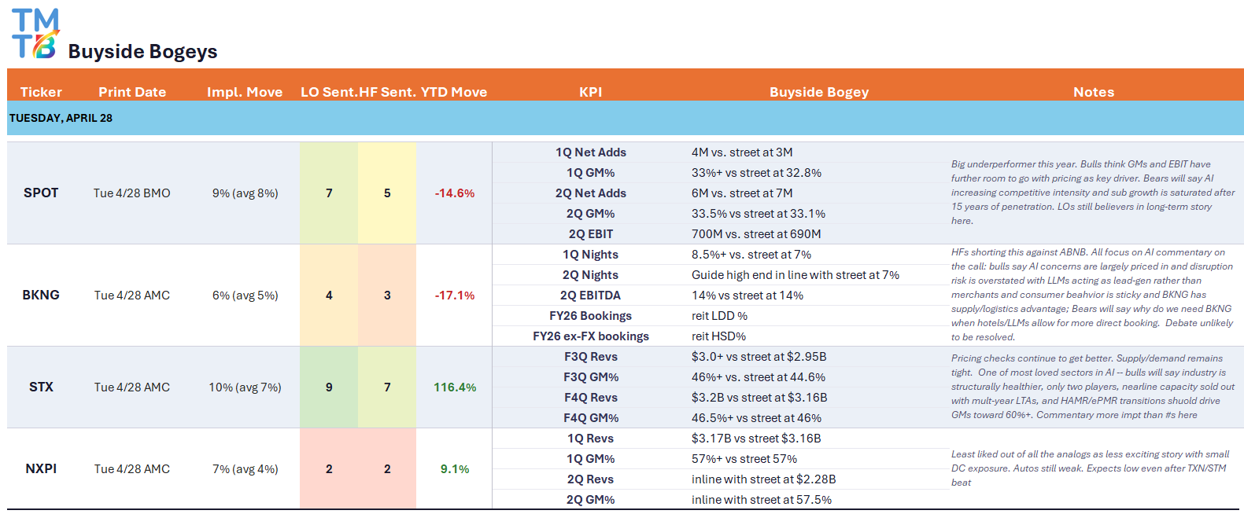Click the 1Q Net Adds KPI cell
This screenshot has height=514, width=1244.
tap(591, 152)
